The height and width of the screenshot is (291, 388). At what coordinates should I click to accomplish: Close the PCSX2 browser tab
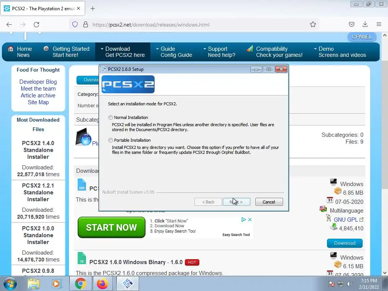pyautogui.click(x=78, y=8)
